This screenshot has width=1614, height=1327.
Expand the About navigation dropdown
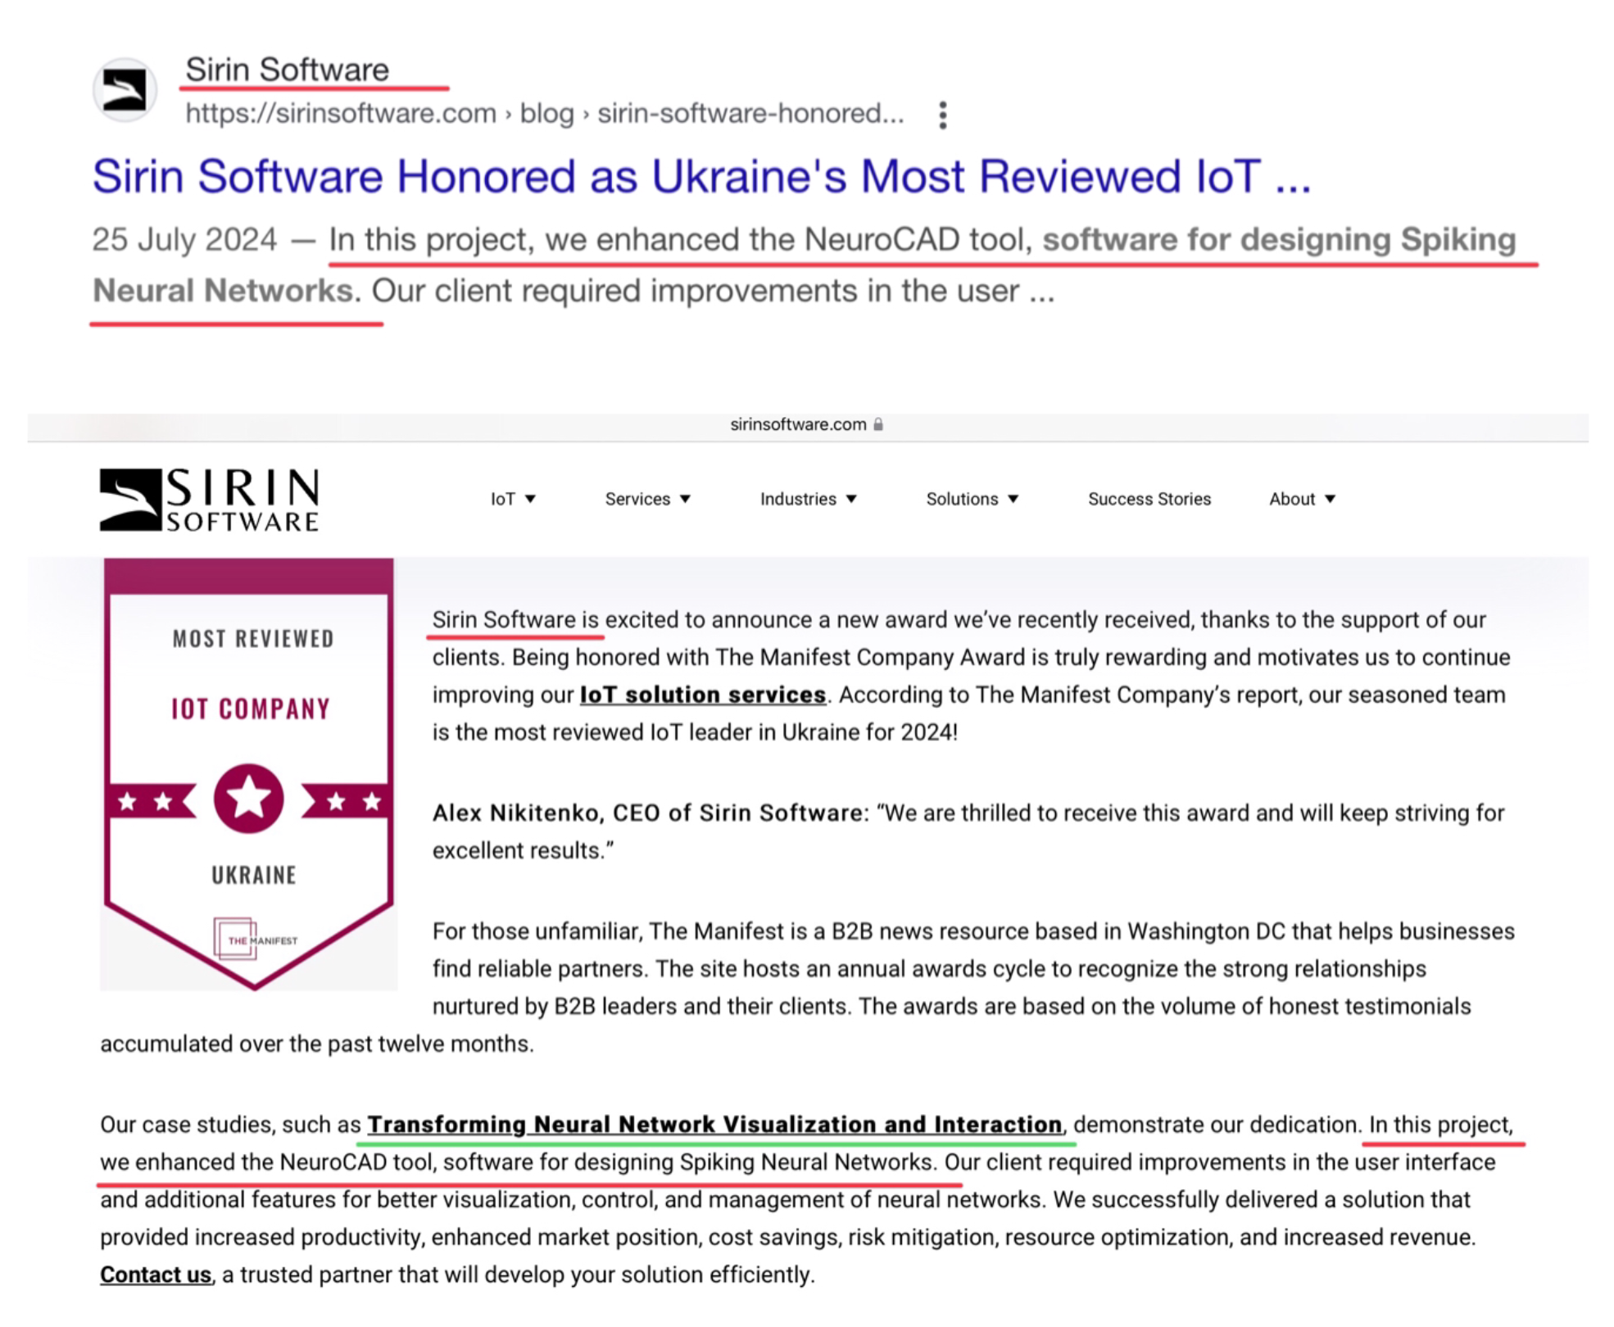[1302, 499]
